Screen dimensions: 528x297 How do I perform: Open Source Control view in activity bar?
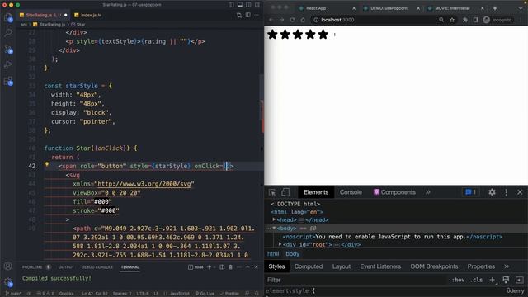8,49
